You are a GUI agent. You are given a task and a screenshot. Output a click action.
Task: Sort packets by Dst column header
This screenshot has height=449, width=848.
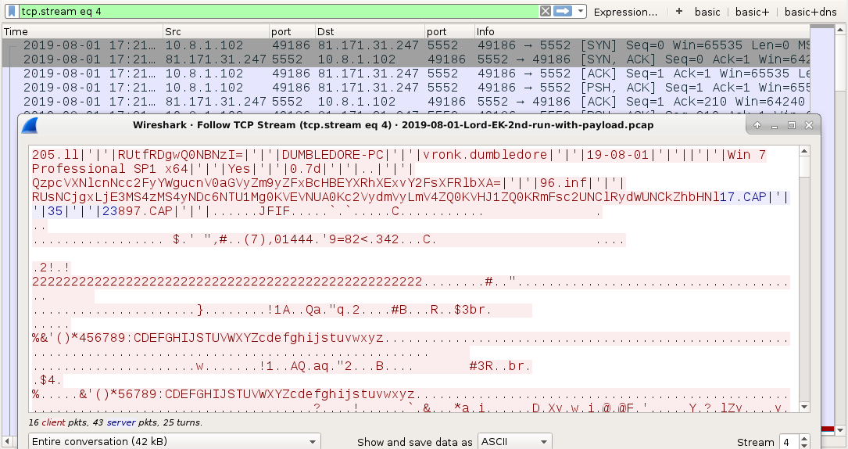370,31
